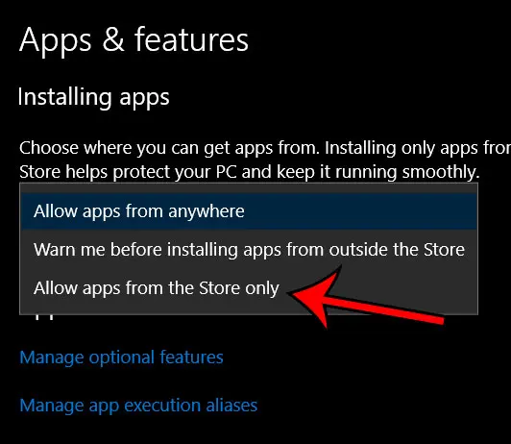Screen dimensions: 511x444
Task: Click the Installing apps section heading
Action: point(93,97)
